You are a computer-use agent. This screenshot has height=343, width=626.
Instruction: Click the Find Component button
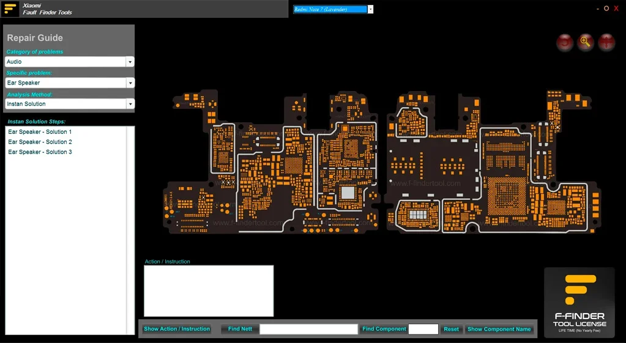coord(384,329)
